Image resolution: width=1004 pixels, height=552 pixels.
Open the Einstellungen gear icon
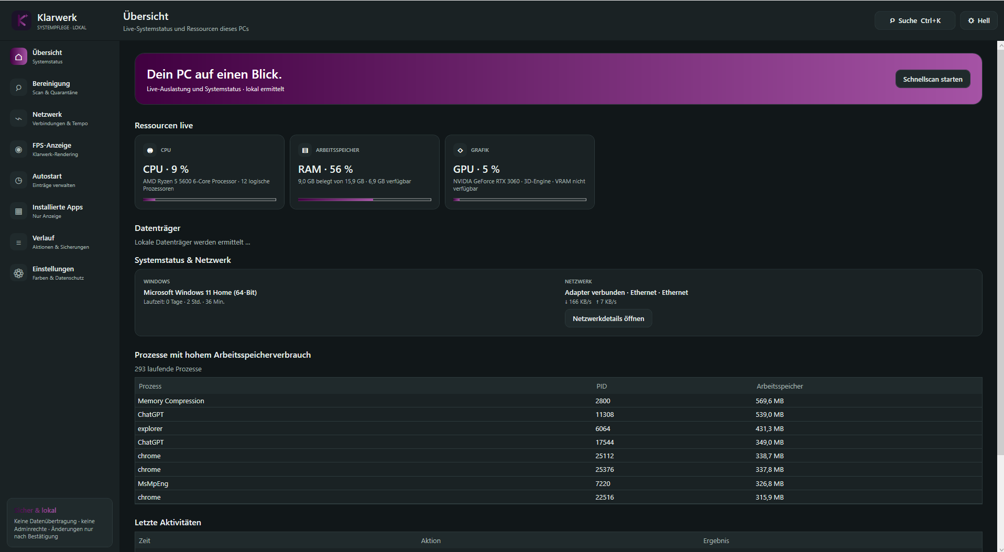[x=19, y=273]
